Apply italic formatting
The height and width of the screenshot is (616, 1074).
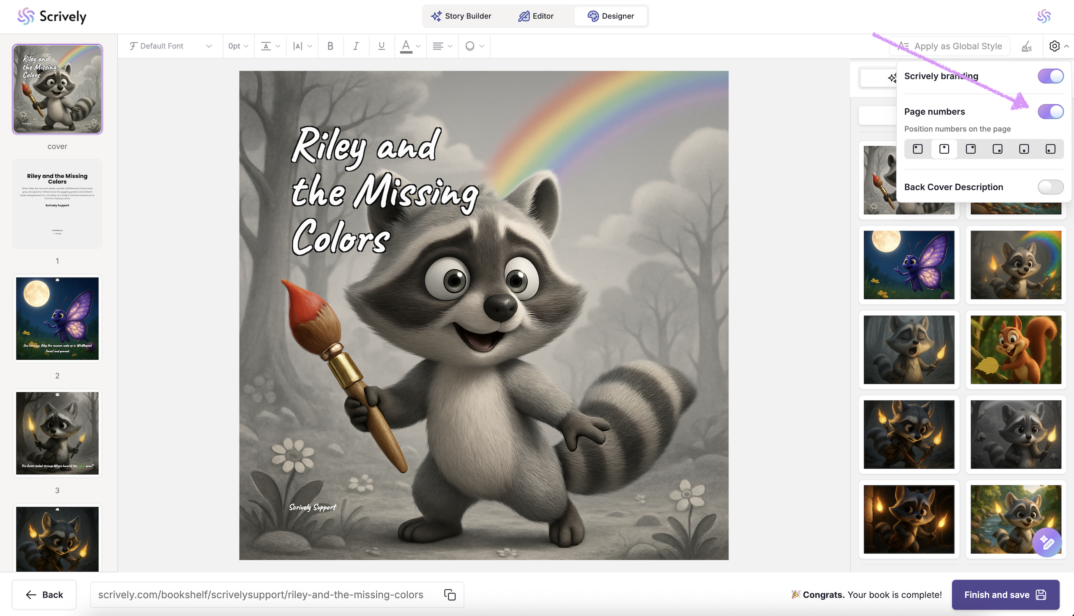(356, 46)
